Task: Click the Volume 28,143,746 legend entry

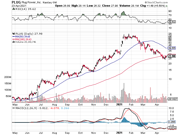Action: [x=25, y=42]
